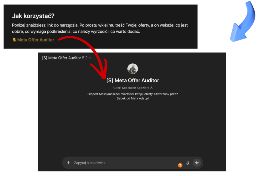Click the emoji icon before Meta Offer Auditor link
Screen dimensions: 264x176
coord(14,40)
